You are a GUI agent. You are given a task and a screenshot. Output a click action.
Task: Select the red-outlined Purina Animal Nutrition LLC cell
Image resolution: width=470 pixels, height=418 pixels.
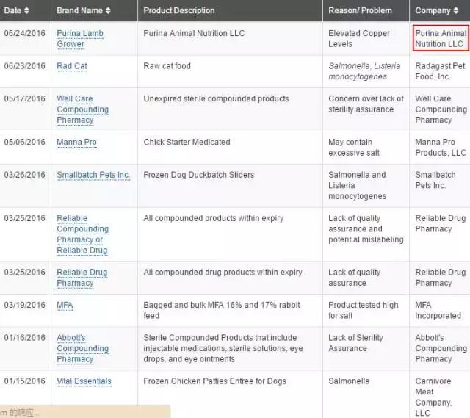coord(440,38)
